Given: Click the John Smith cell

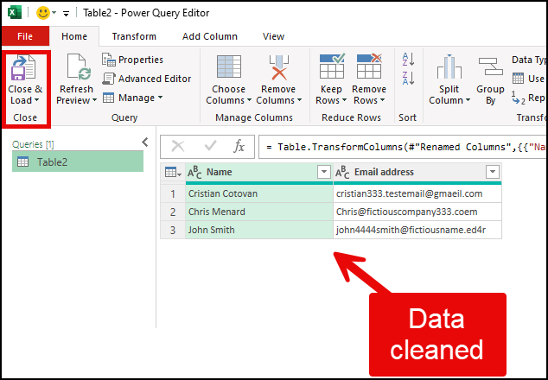Looking at the screenshot, I should (259, 230).
